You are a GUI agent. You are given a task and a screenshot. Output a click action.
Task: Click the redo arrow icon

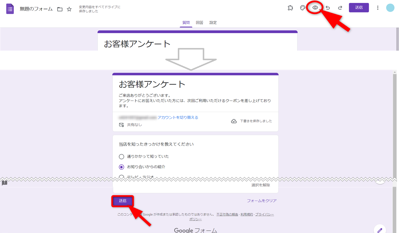(340, 8)
